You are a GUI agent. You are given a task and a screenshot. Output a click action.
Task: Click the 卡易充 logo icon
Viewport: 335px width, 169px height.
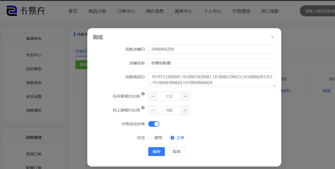pyautogui.click(x=12, y=11)
